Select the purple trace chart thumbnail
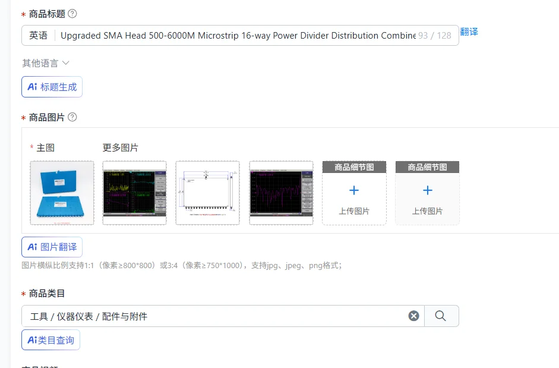 (x=282, y=193)
